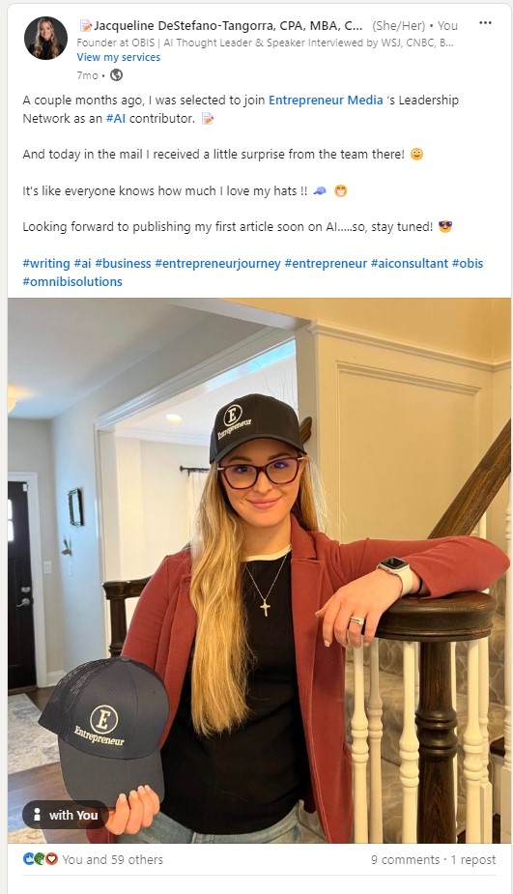Show 'You and 59 others' reactions

click(x=112, y=859)
